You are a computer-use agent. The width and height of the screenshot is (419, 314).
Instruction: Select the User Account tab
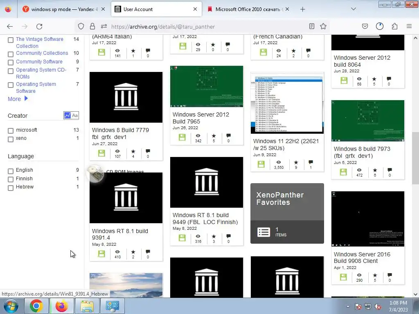(x=156, y=9)
